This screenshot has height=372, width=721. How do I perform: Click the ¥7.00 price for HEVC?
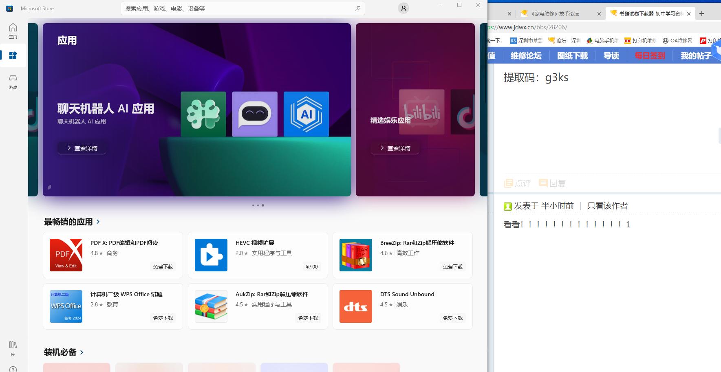[312, 267]
